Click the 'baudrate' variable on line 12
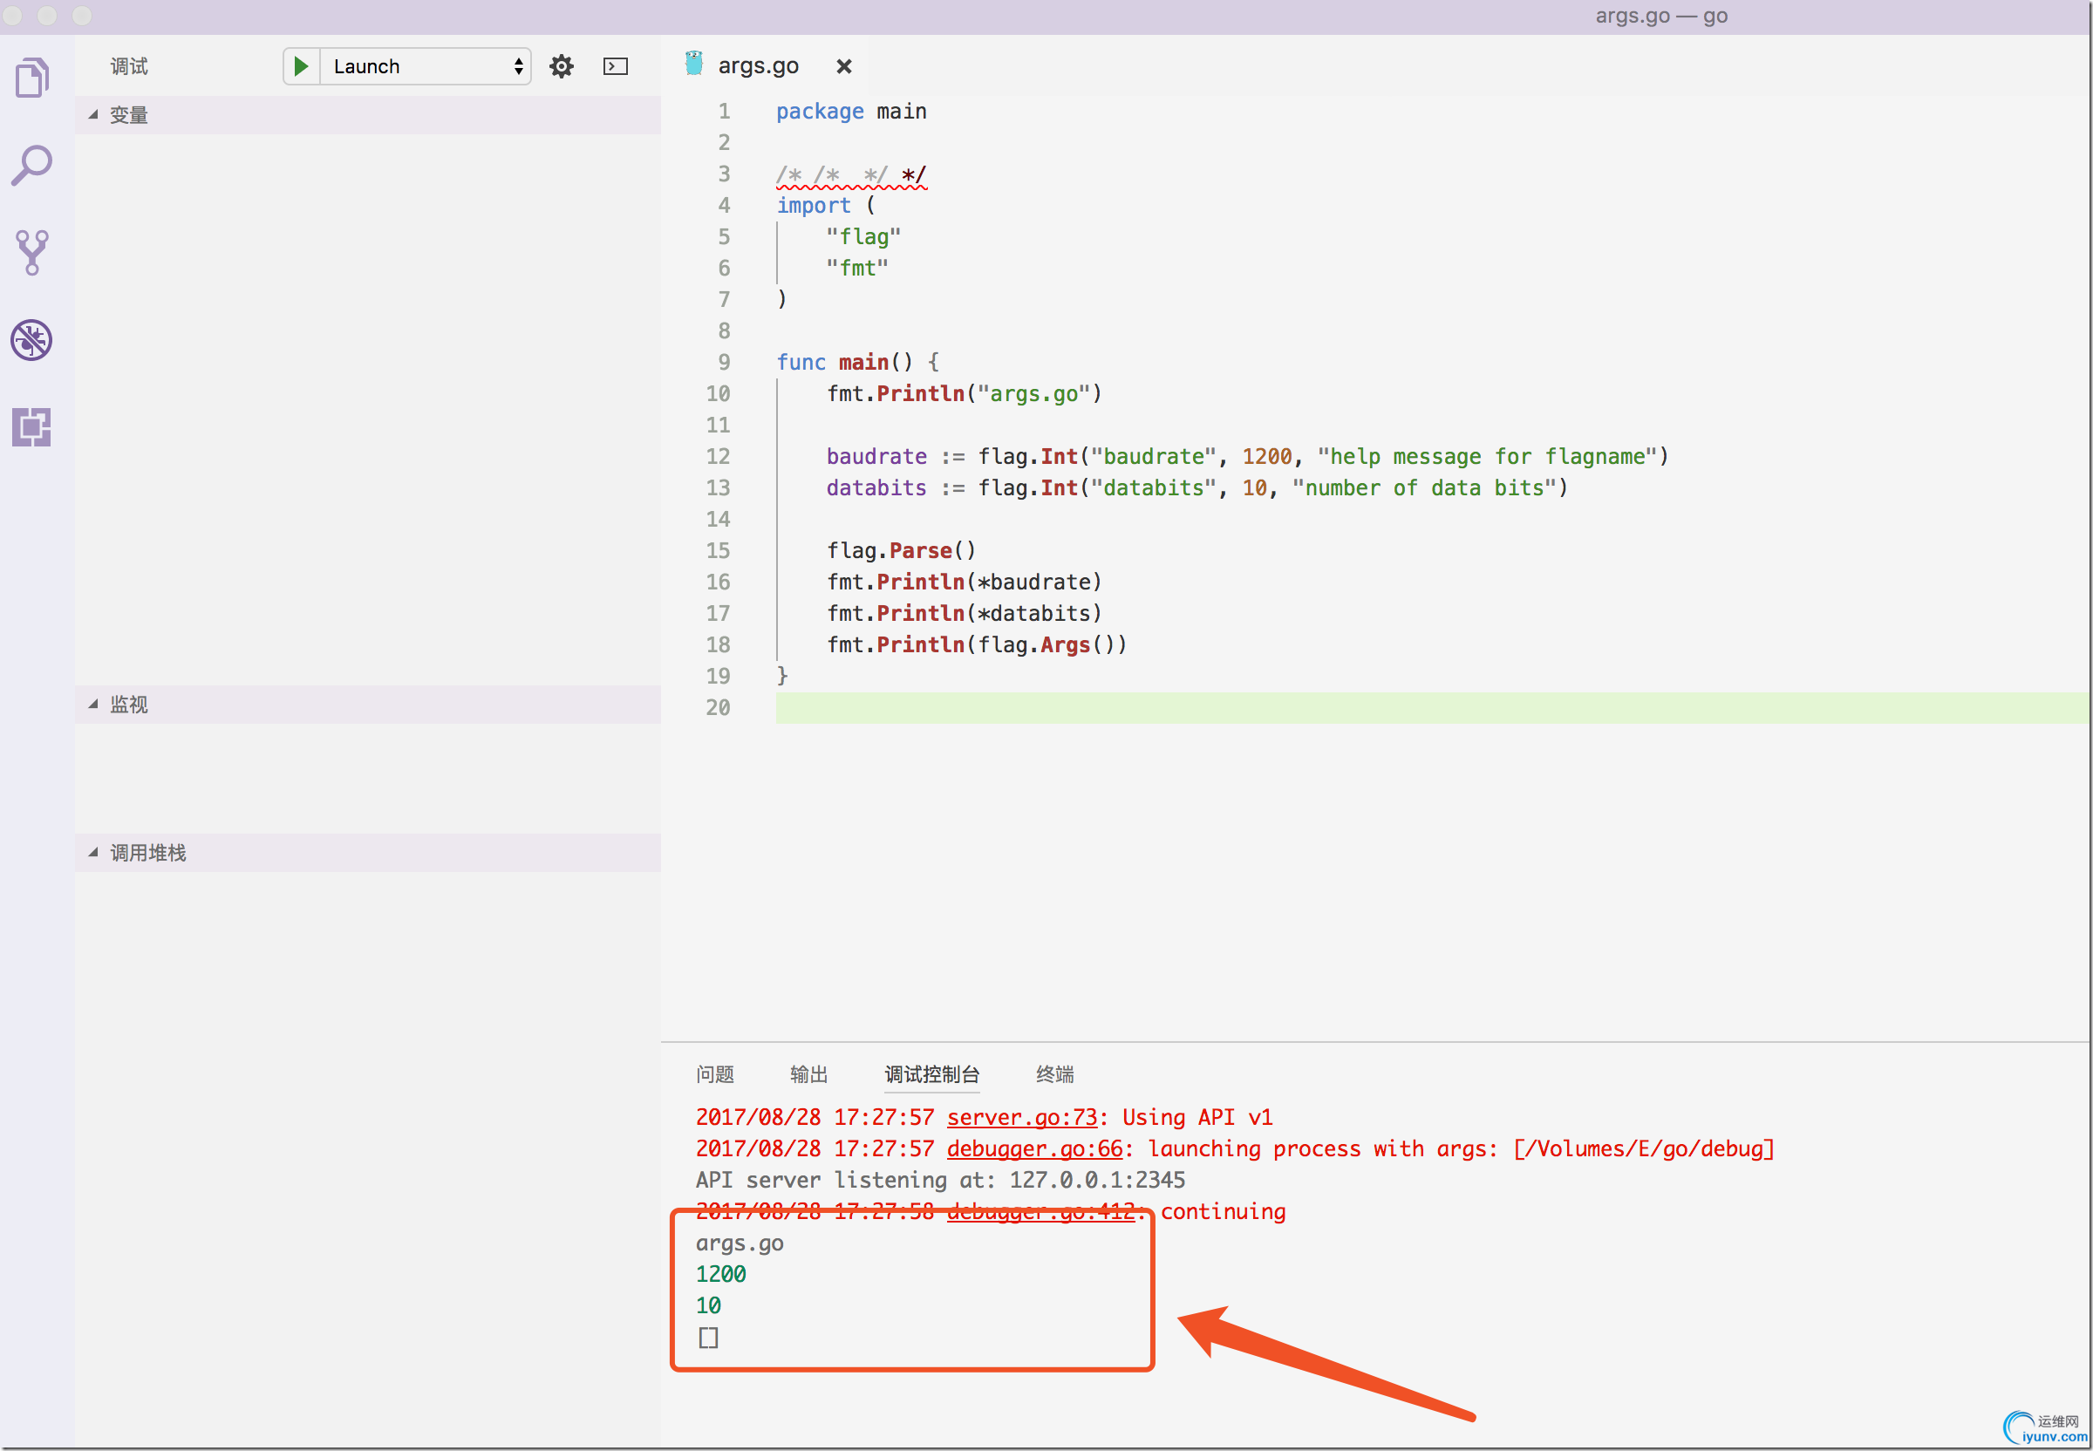The width and height of the screenshot is (2093, 1451). click(876, 456)
